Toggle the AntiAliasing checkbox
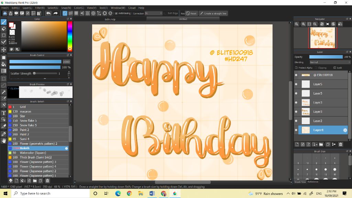The image size is (352, 198). point(116,13)
